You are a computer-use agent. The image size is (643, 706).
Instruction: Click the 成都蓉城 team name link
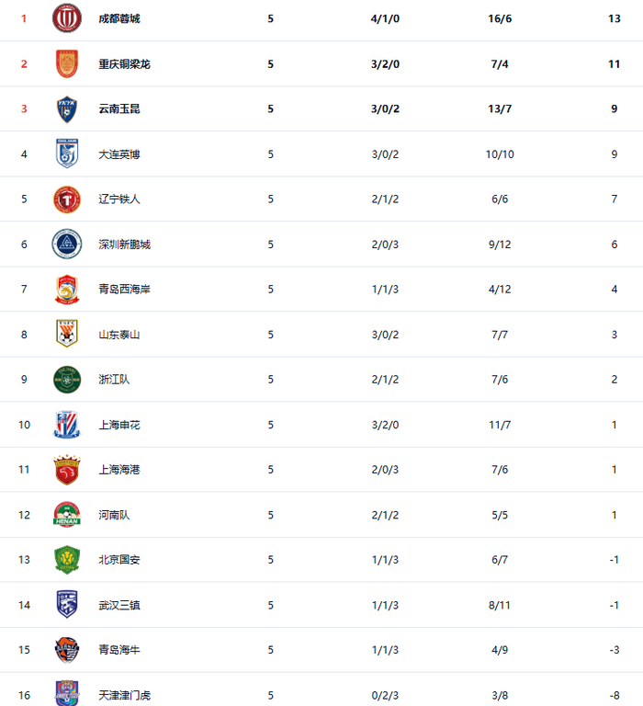(x=119, y=18)
